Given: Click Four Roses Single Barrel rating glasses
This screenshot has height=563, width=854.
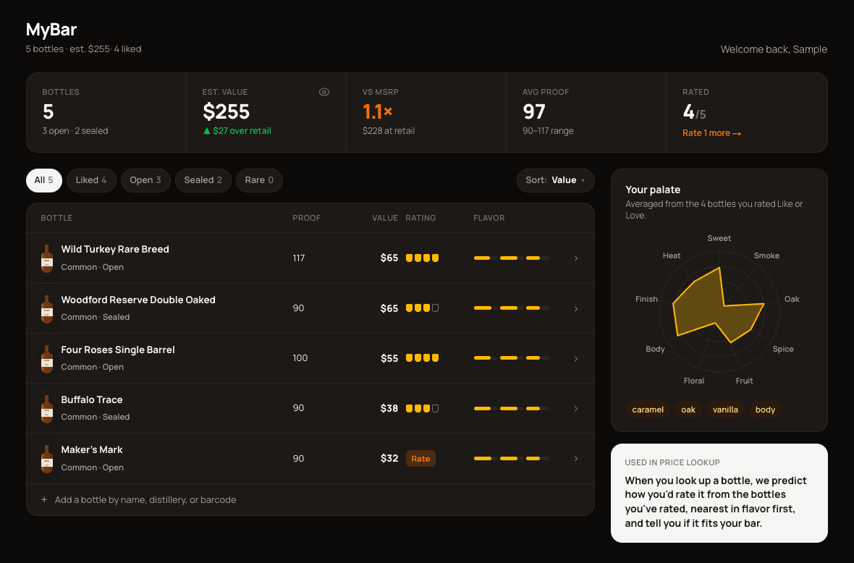Looking at the screenshot, I should click(x=422, y=358).
